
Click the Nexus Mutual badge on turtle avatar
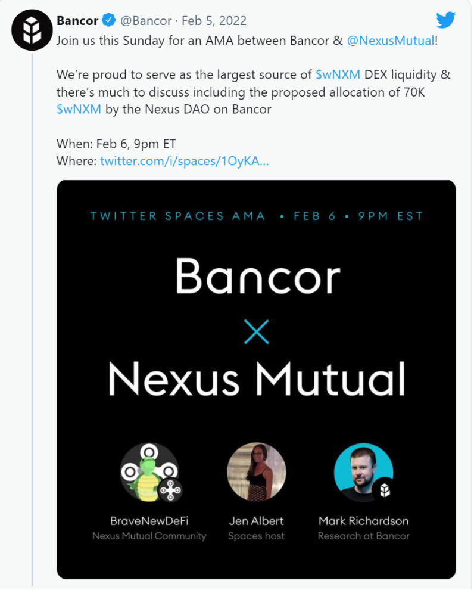pyautogui.click(x=170, y=490)
